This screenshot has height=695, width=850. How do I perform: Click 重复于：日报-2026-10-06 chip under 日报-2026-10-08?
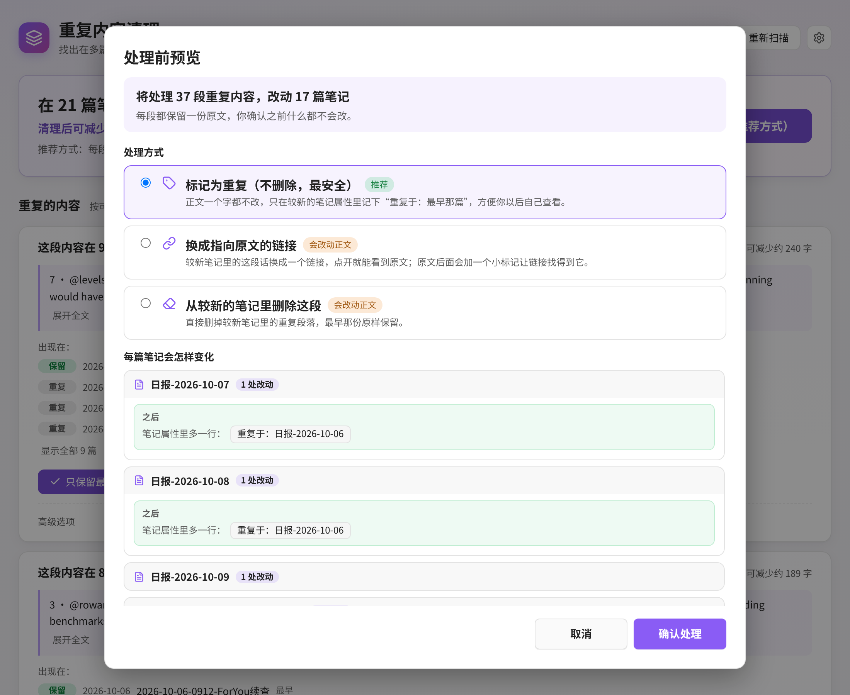pyautogui.click(x=291, y=531)
